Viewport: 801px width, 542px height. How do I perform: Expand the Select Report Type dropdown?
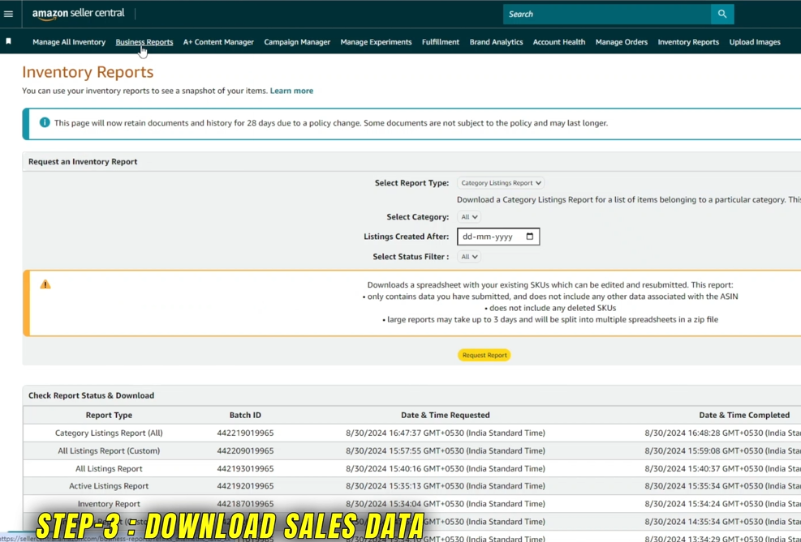pos(501,182)
